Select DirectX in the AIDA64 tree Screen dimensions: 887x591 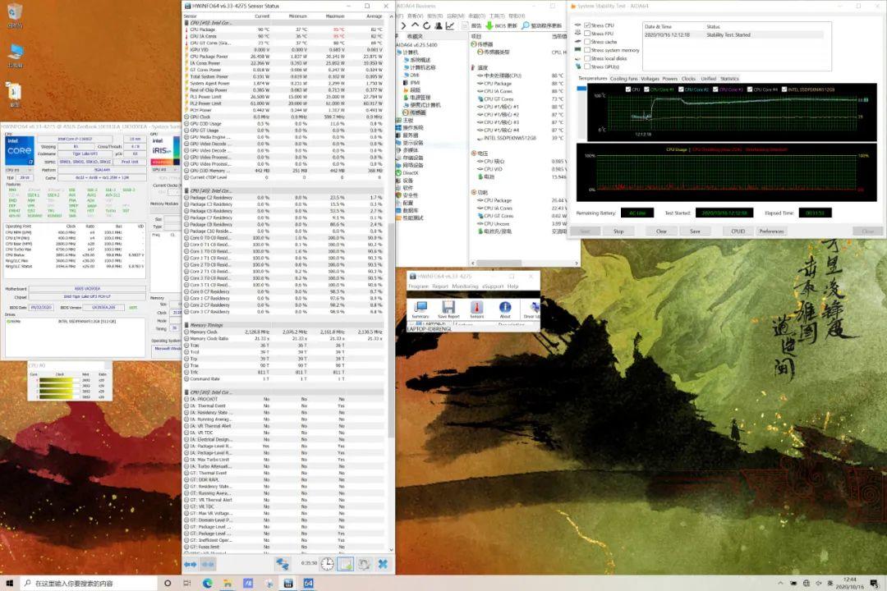(x=410, y=173)
